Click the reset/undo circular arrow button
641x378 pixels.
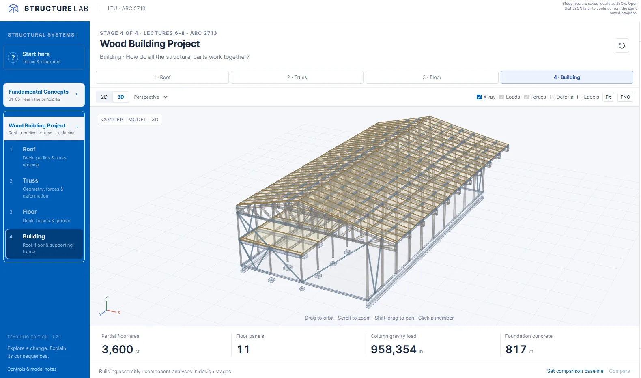622,45
